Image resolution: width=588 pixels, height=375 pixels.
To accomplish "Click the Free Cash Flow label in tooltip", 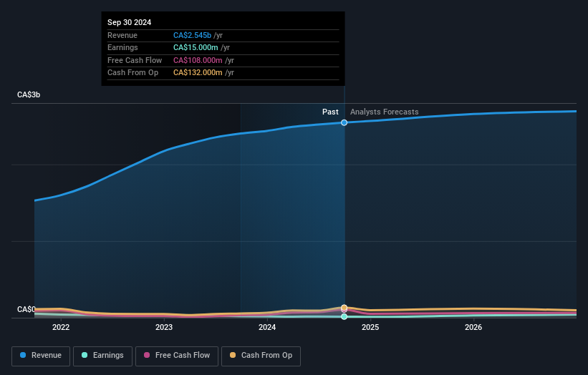I will coord(135,60).
